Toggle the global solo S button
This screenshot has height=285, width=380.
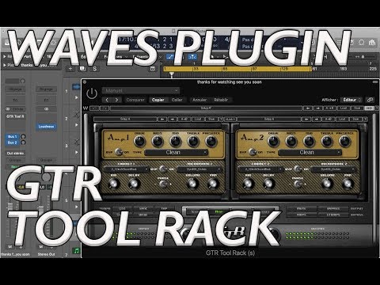pyautogui.click(x=95, y=69)
